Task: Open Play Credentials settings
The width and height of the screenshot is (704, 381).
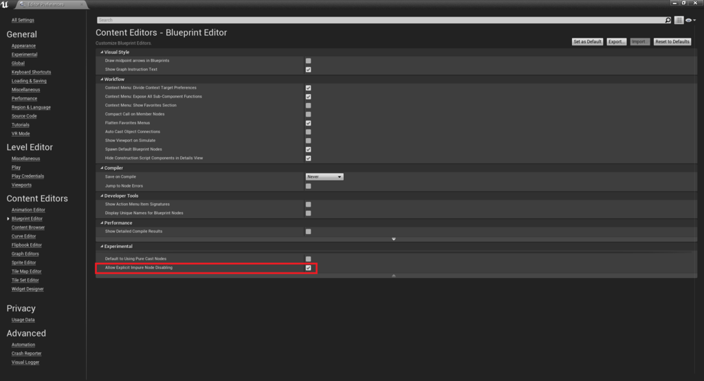Action: 27,176
